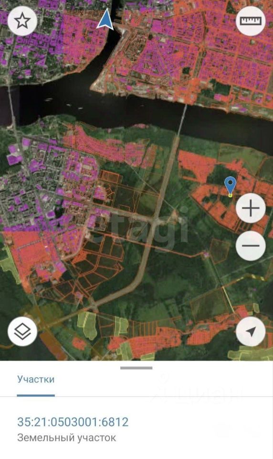Click the highlighted yellow parcel under pin

click(x=231, y=195)
